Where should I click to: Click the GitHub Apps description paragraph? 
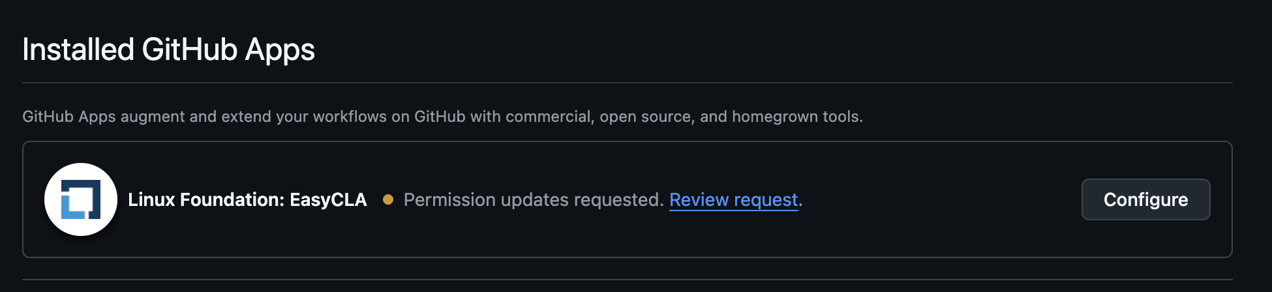[x=442, y=117]
